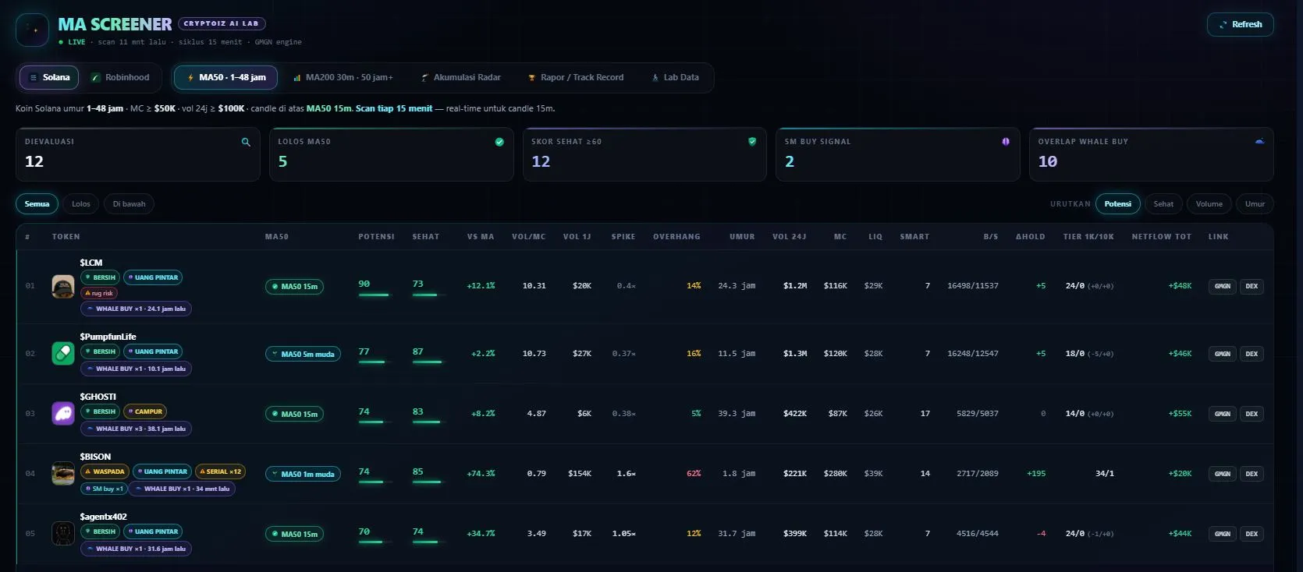1303x572 pixels.
Task: Open DEX link for $agentx402
Action: tap(1252, 534)
